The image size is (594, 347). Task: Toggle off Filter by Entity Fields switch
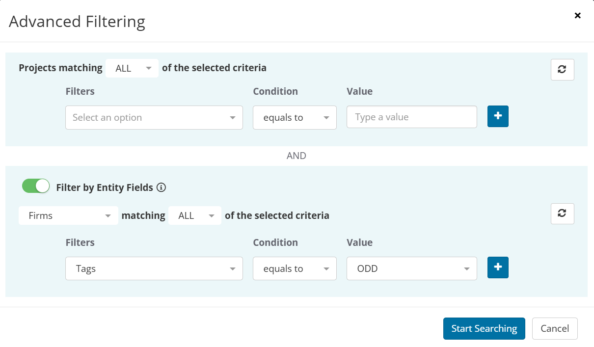click(36, 186)
